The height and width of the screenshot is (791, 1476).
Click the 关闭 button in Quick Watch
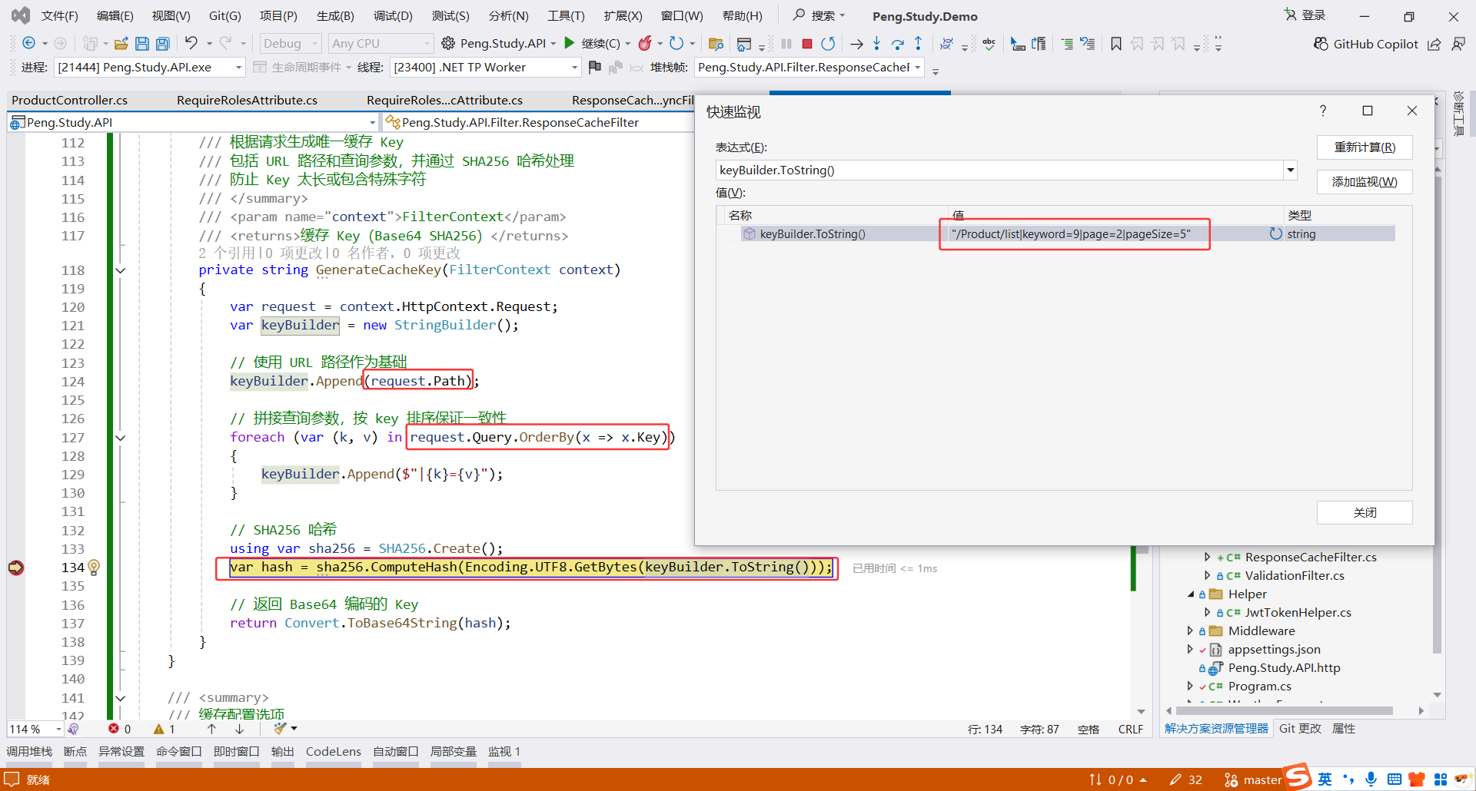click(1365, 512)
